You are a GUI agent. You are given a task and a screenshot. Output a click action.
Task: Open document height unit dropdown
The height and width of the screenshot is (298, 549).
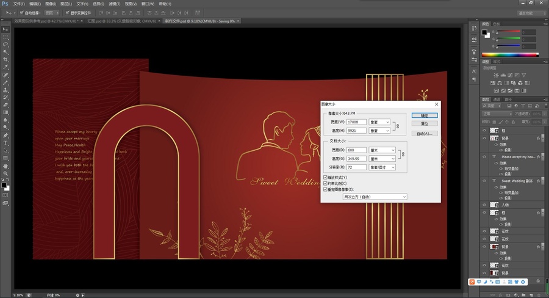tap(382, 159)
